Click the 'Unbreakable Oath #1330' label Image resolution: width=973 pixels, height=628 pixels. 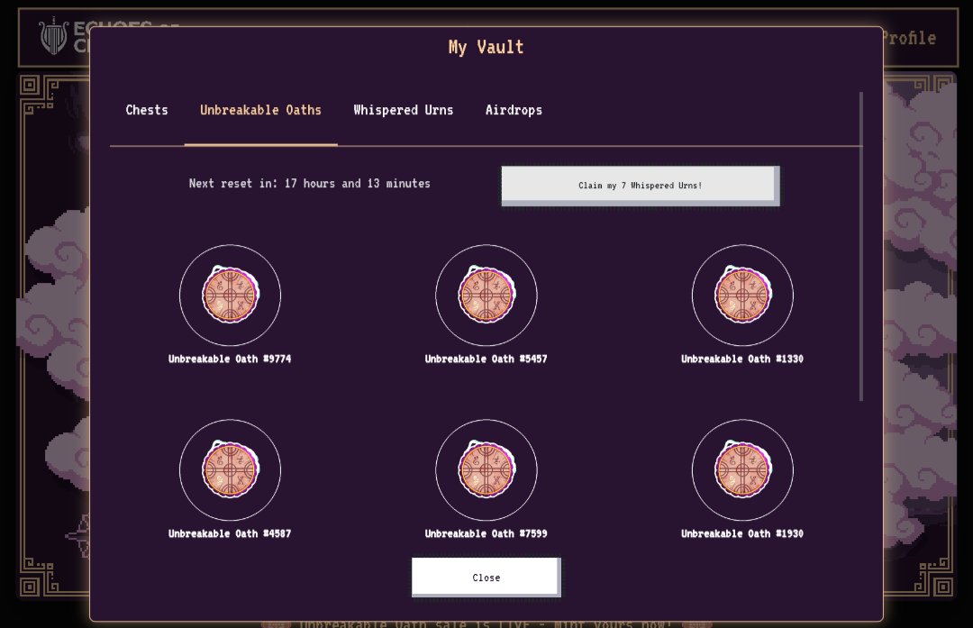(742, 359)
